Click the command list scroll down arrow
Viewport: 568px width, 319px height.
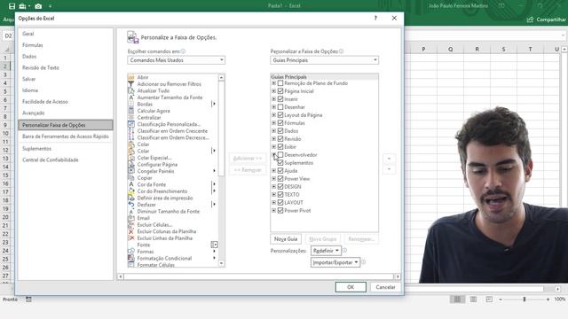[221, 264]
